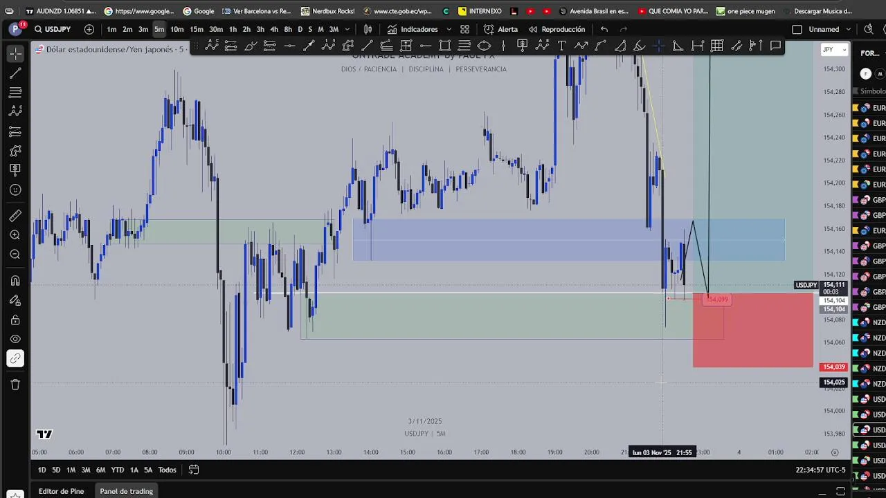This screenshot has height=498, width=886.
Task: Select the arrow tool in drawing toolbar
Action: click(x=309, y=46)
